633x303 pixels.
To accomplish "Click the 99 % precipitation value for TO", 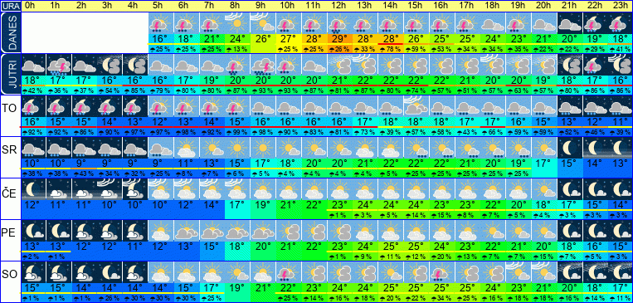I will (237, 132).
